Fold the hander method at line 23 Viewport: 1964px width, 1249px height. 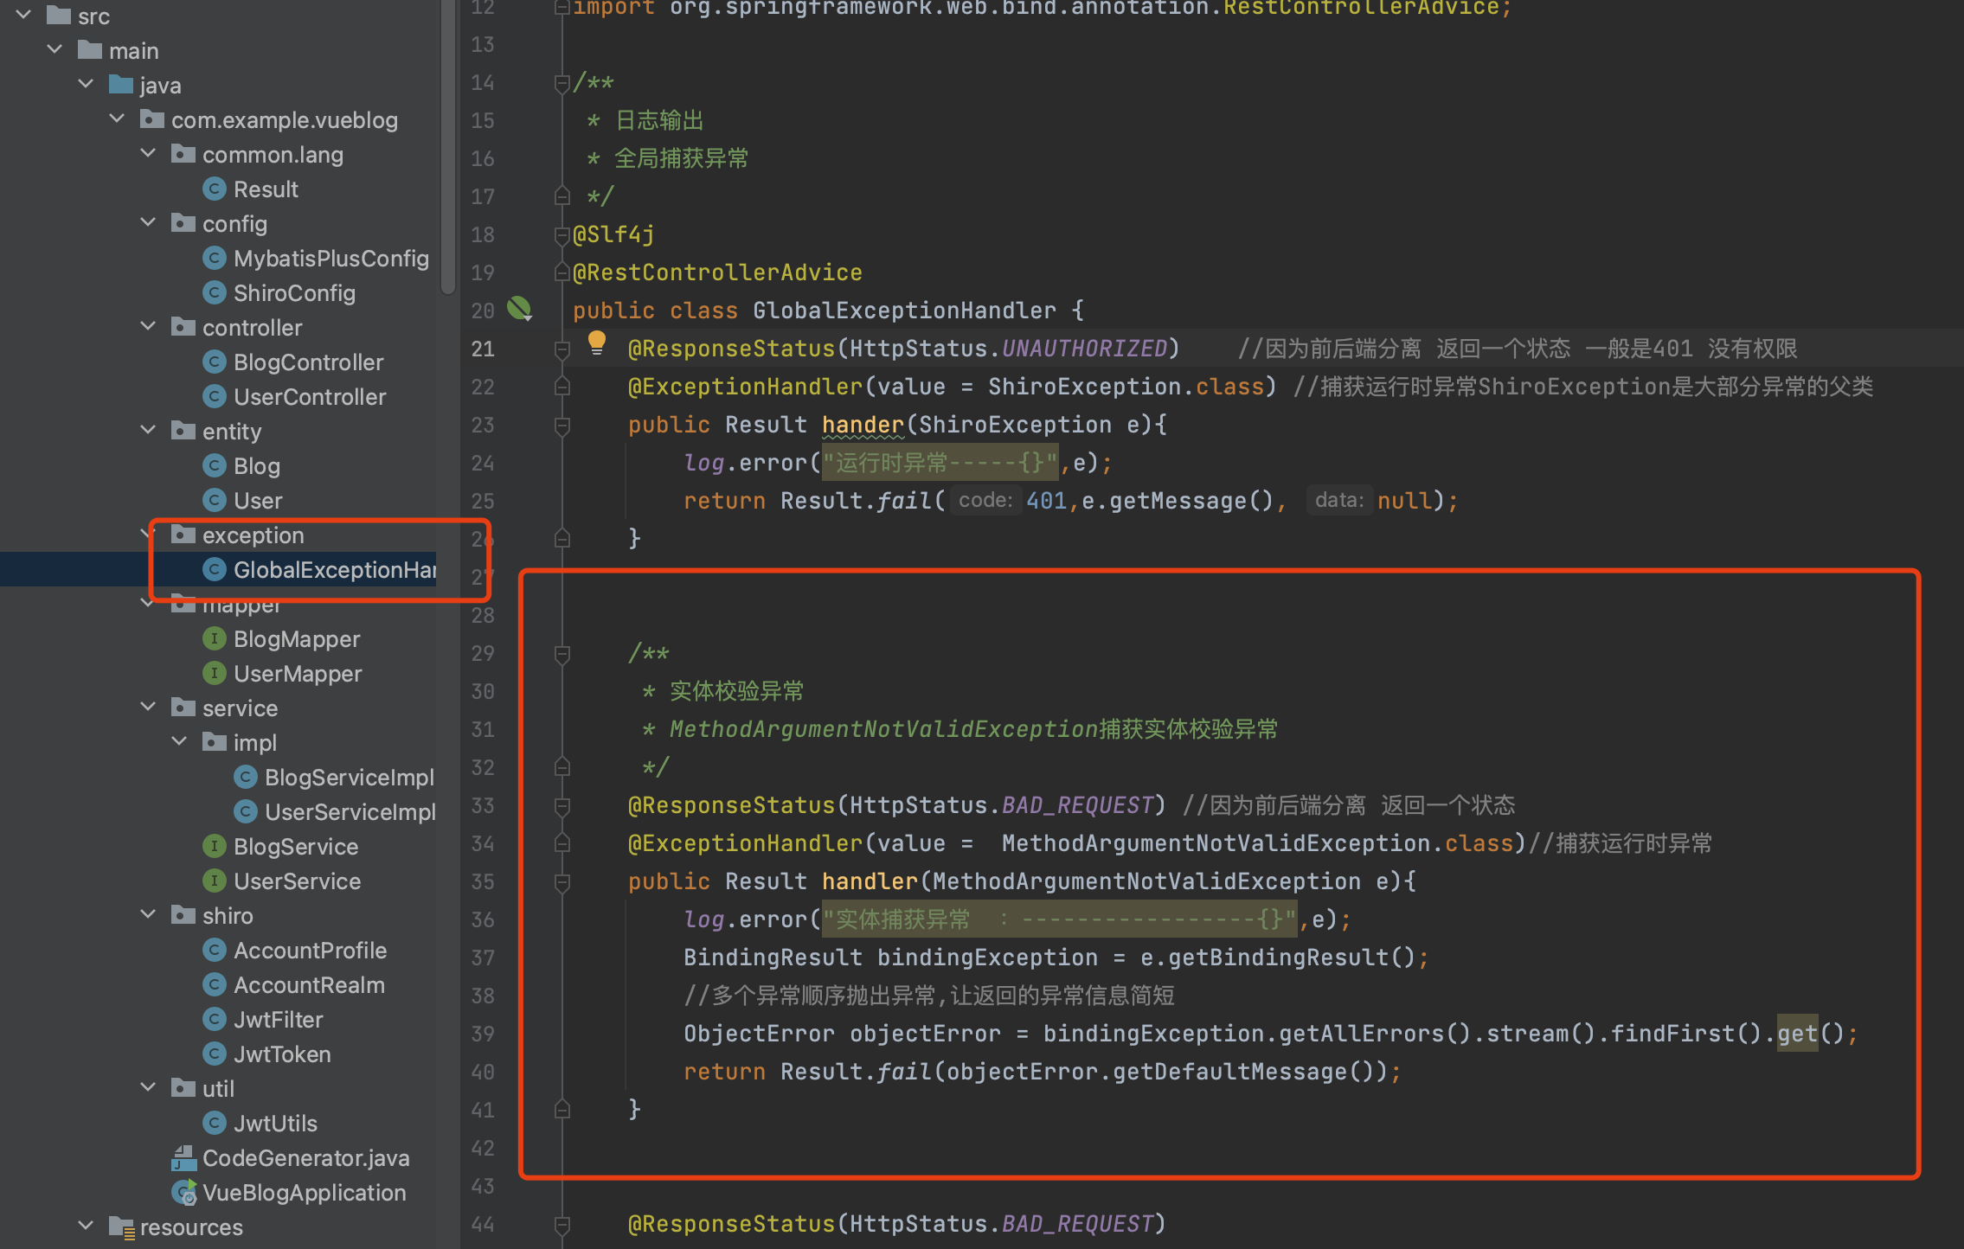click(562, 425)
